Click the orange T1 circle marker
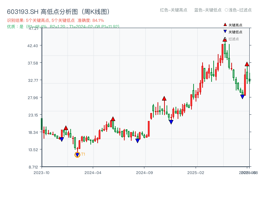 (77, 154)
